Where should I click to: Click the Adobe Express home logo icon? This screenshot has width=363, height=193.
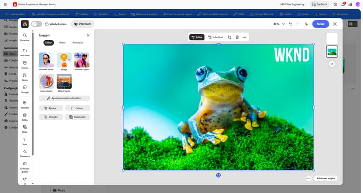[x=25, y=24]
